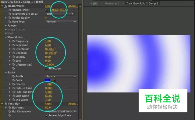Collapse the Stroke group
Image resolution: width=195 pixels, height=120 pixels.
pyautogui.click(x=6, y=72)
